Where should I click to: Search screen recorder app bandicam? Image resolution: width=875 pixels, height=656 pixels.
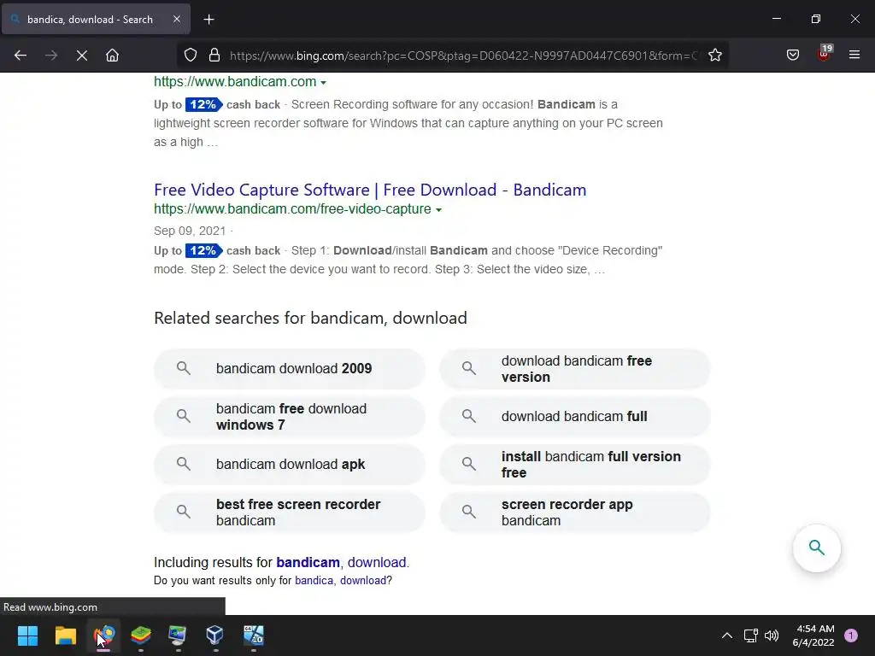[575, 512]
